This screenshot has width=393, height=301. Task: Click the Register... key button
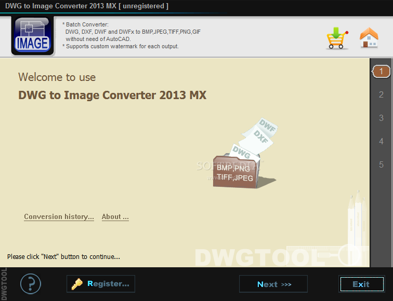(x=101, y=284)
